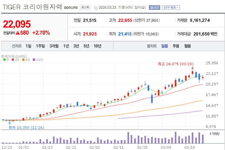Viewport: 225px width, 150px height.
Task: Switch to 주봉 weekly candle chart
Action: [176, 46]
